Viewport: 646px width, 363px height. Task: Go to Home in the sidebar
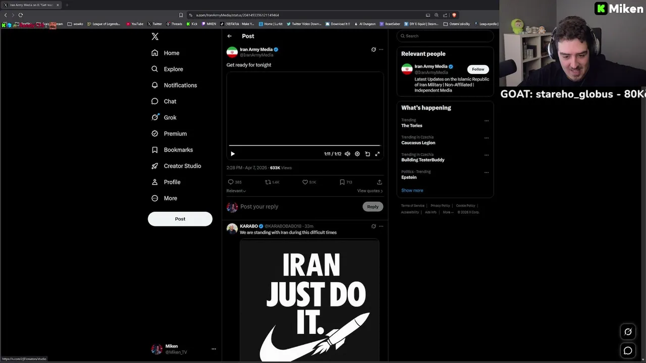pos(166,53)
